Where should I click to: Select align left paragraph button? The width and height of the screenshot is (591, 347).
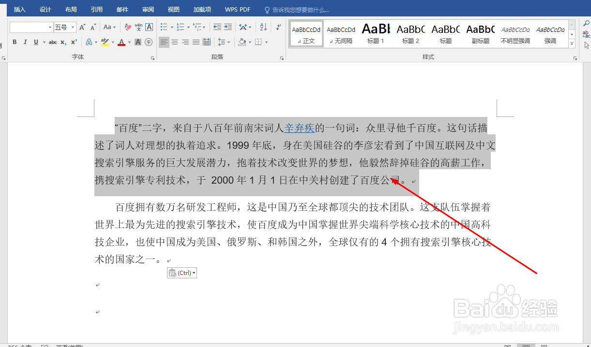pos(164,43)
